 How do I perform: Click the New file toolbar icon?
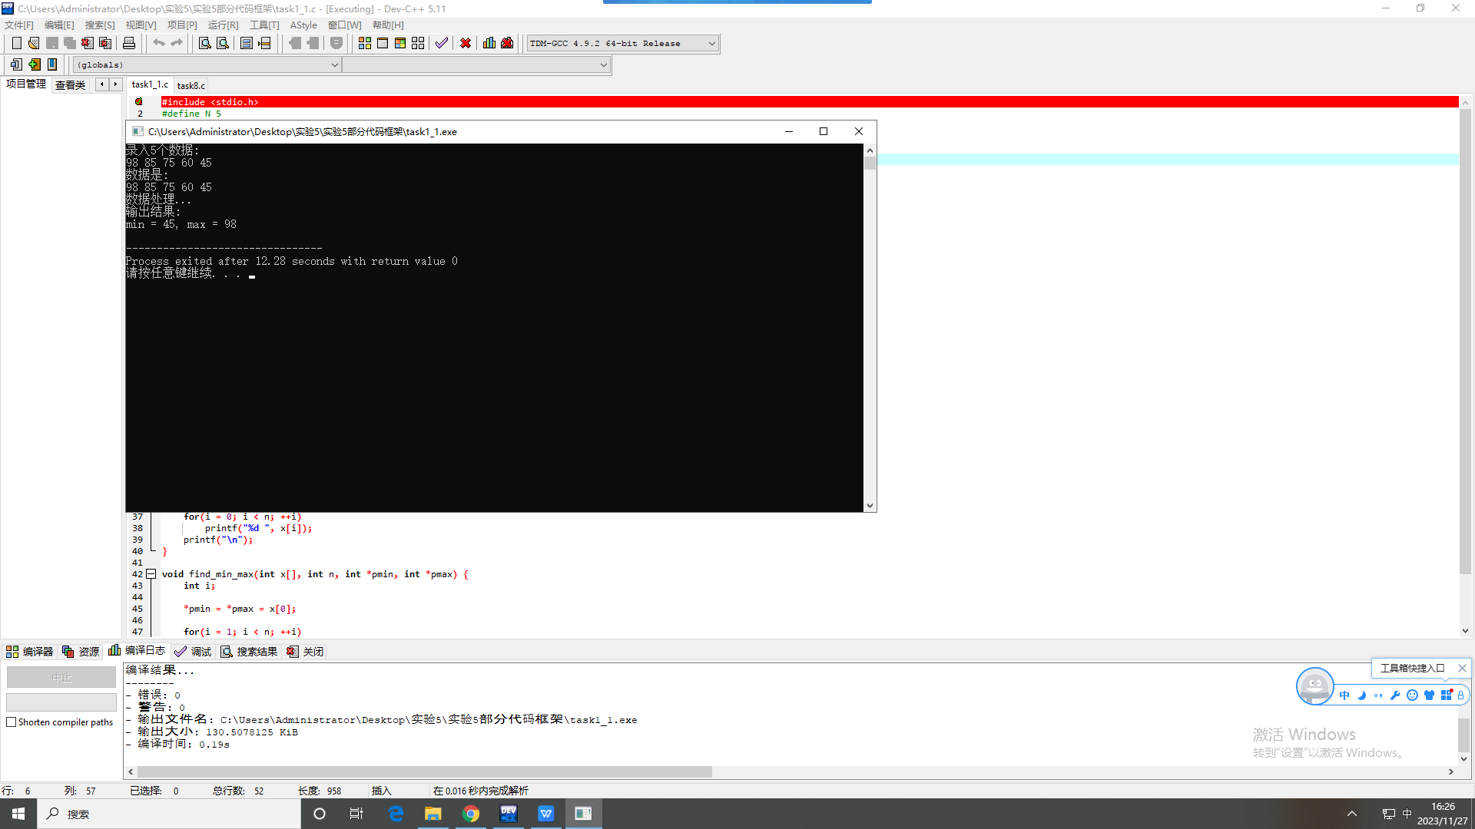coord(16,43)
